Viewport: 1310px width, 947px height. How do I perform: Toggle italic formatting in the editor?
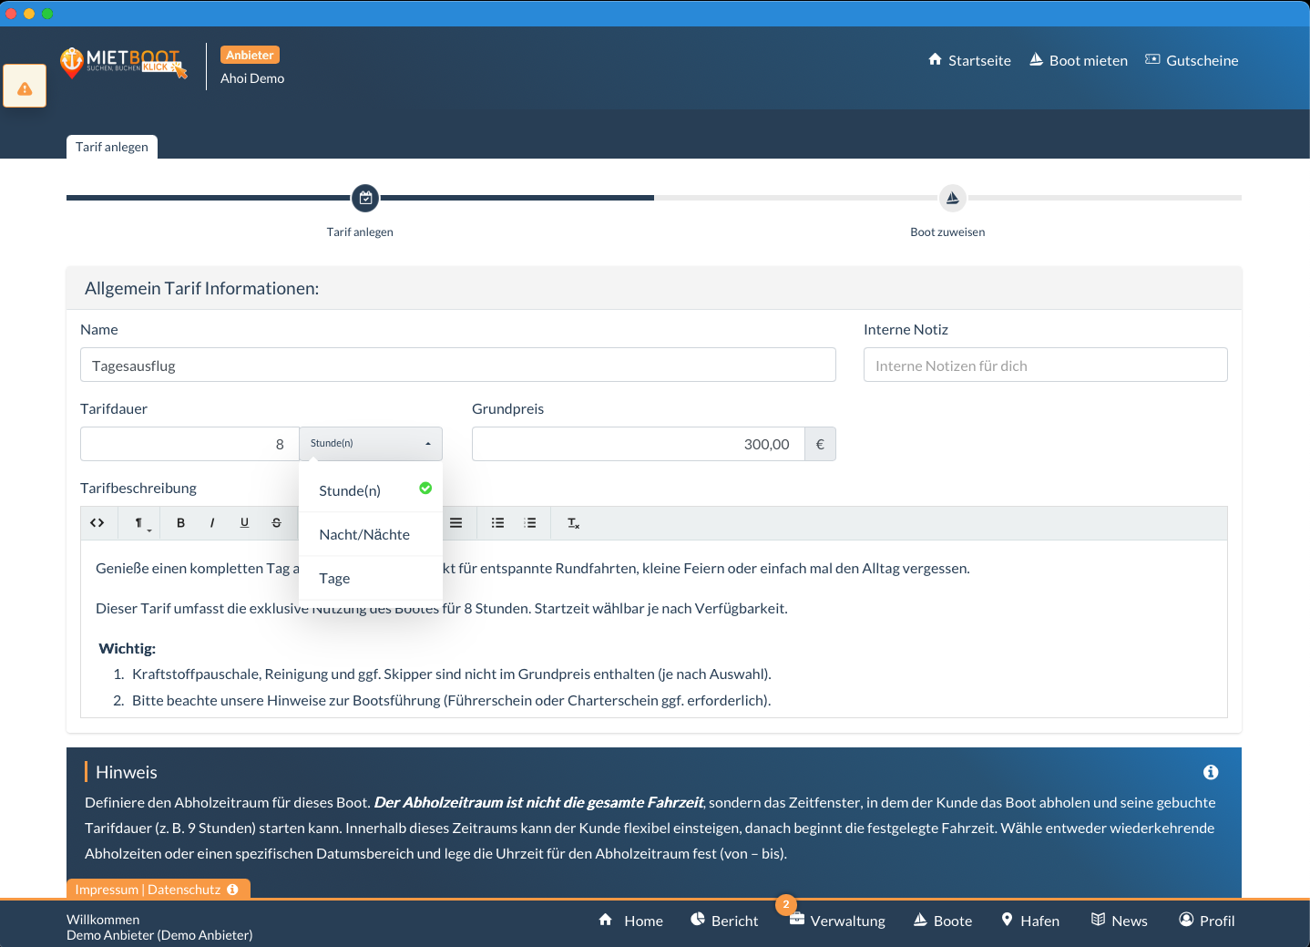click(x=212, y=523)
